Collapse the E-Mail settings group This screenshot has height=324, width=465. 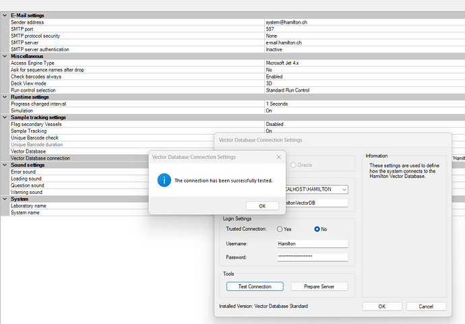click(x=5, y=15)
